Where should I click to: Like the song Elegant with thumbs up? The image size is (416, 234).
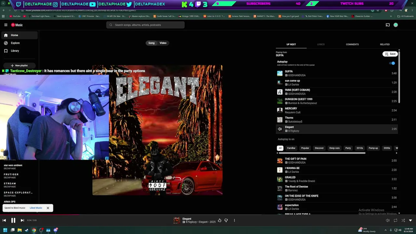point(220,220)
